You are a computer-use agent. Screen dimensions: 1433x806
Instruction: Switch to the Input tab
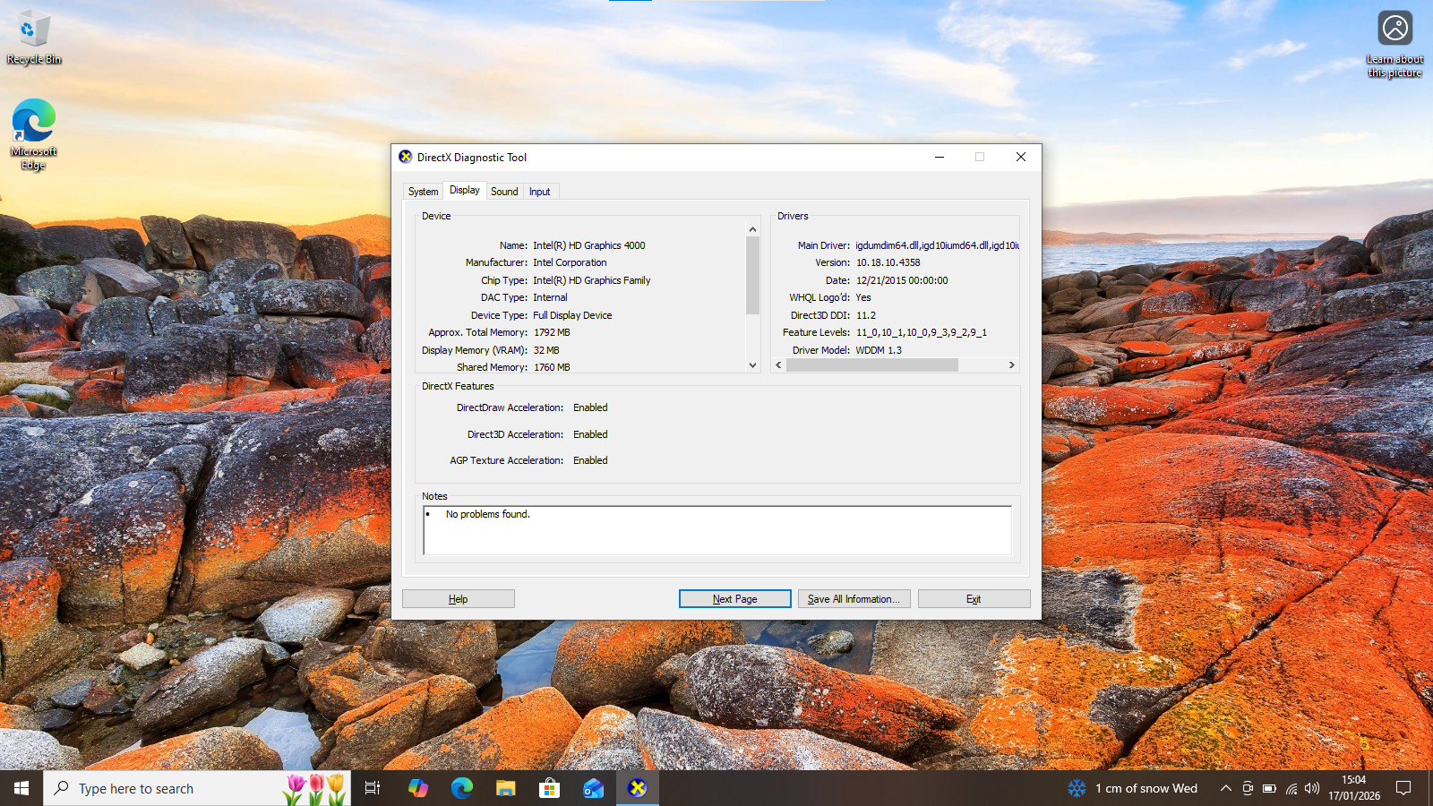pyautogui.click(x=539, y=192)
